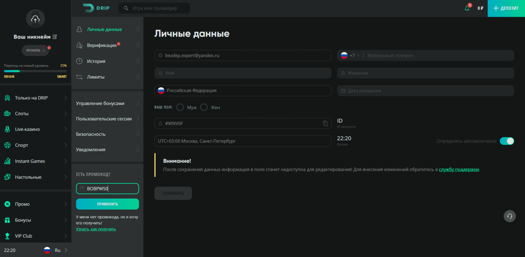
Task: Click the DRIP logo
Action: 96,8
